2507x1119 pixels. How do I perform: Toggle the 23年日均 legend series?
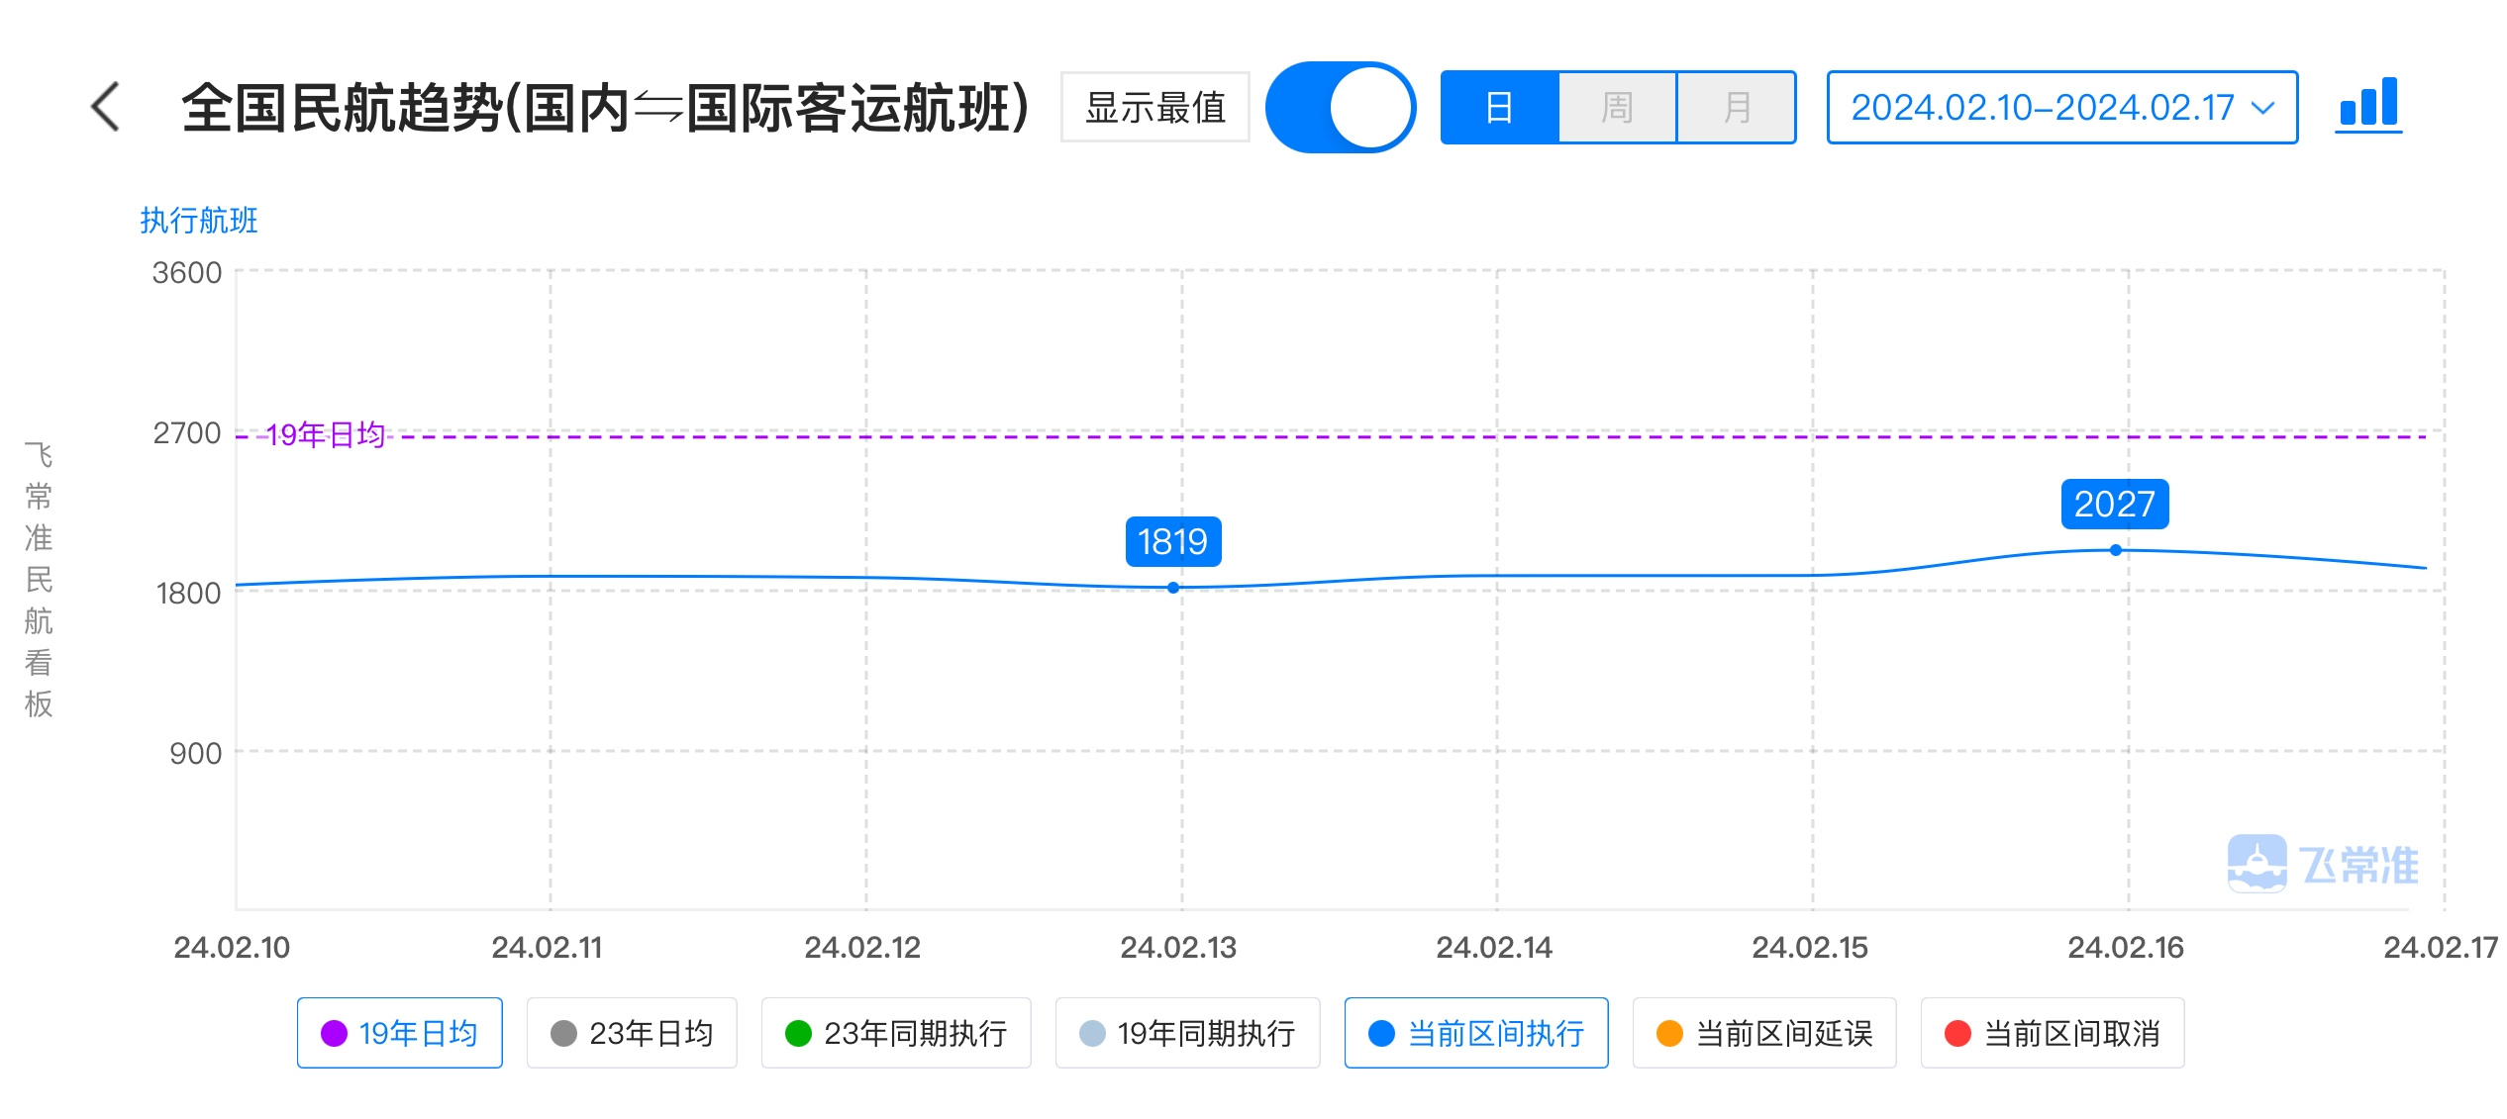coord(632,1033)
